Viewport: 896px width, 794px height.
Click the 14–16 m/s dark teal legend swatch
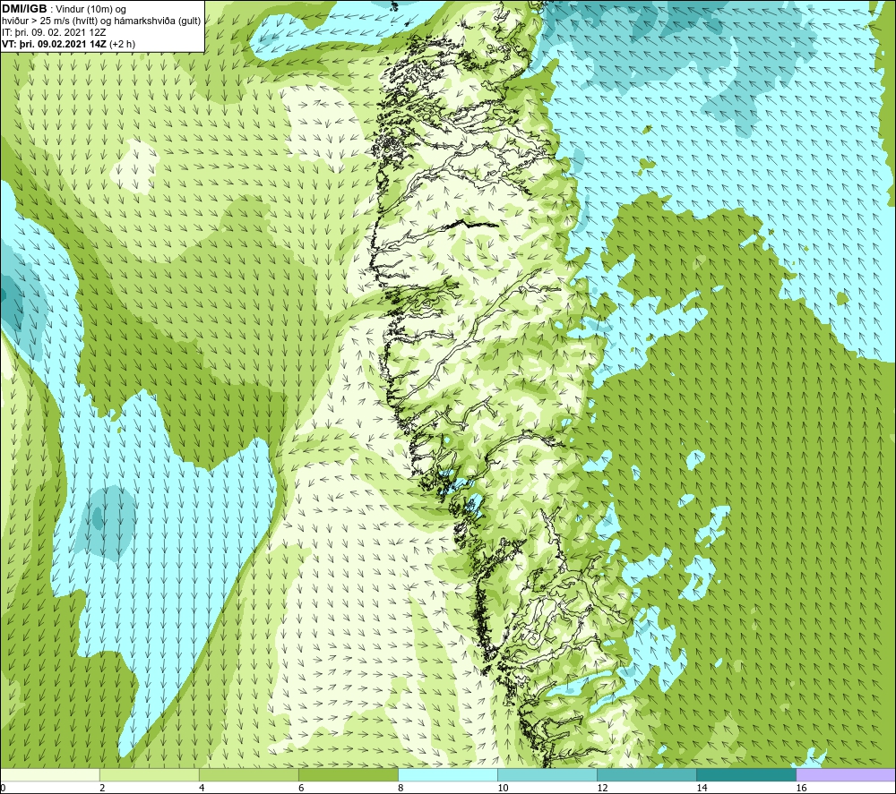746,775
